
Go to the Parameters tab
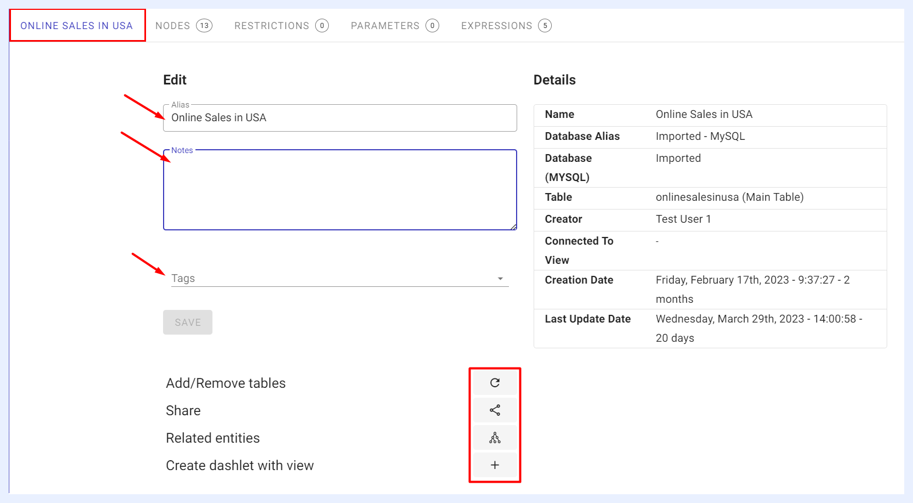(395, 26)
